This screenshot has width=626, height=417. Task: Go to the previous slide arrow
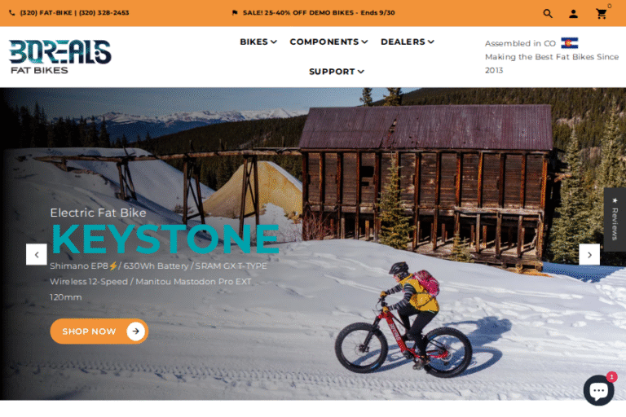point(37,255)
